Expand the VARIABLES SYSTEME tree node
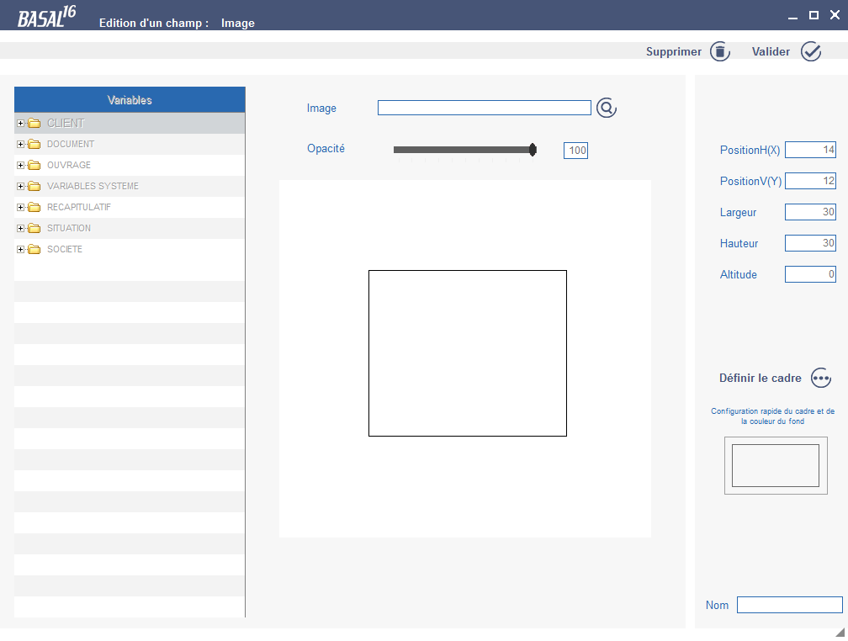 [20, 186]
